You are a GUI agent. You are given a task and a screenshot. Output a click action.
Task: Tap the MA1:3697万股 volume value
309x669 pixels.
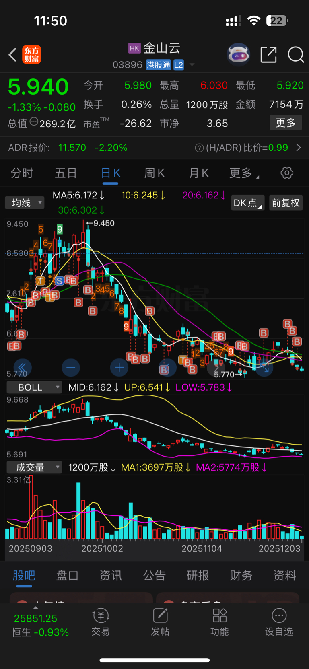pyautogui.click(x=156, y=467)
